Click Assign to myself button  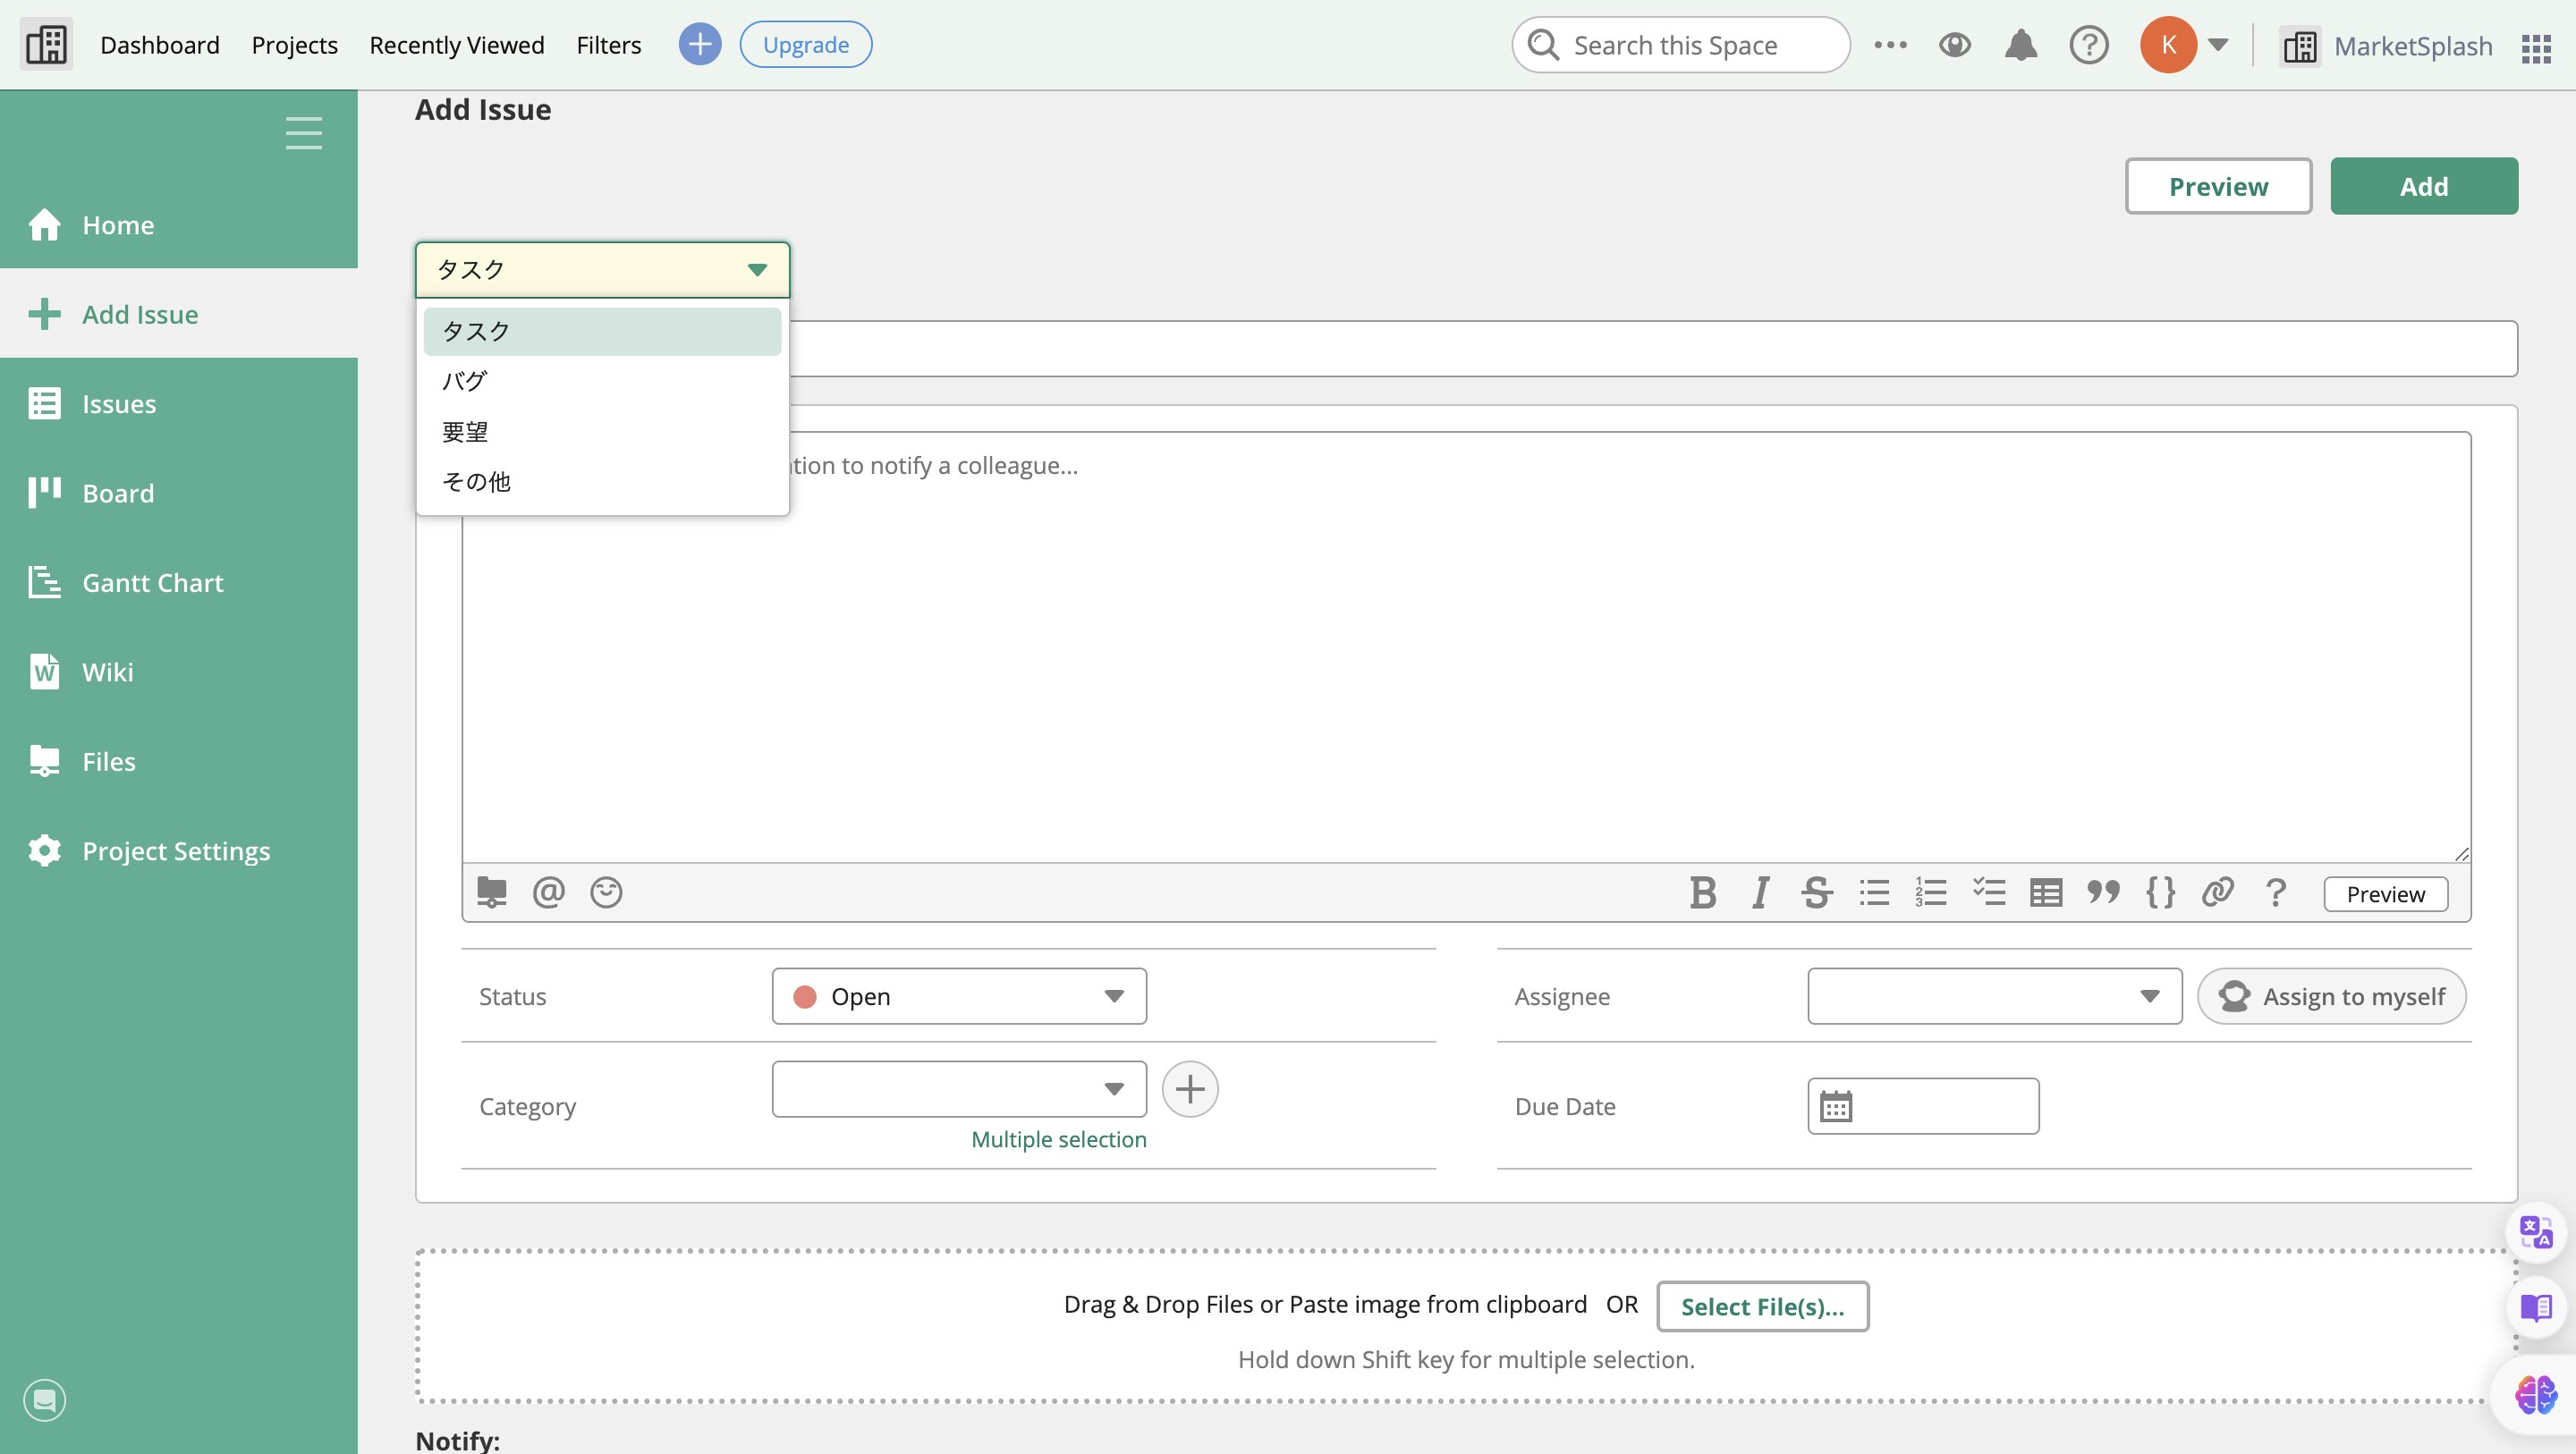(x=2331, y=996)
